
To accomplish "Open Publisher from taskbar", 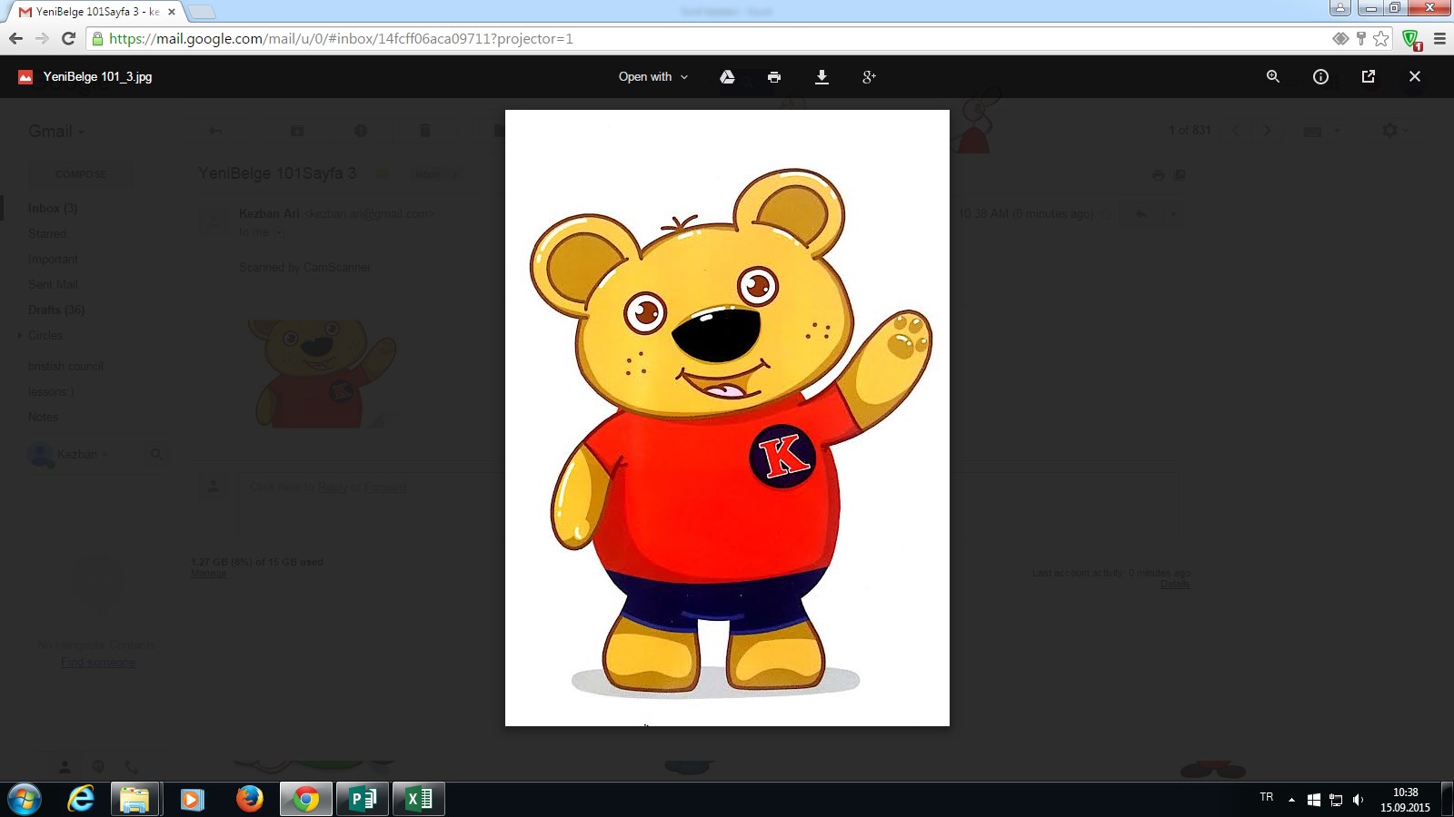I will [363, 799].
